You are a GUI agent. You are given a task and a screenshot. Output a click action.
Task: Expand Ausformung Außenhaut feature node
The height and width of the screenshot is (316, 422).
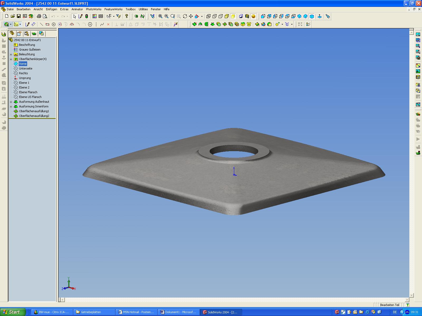[11, 102]
